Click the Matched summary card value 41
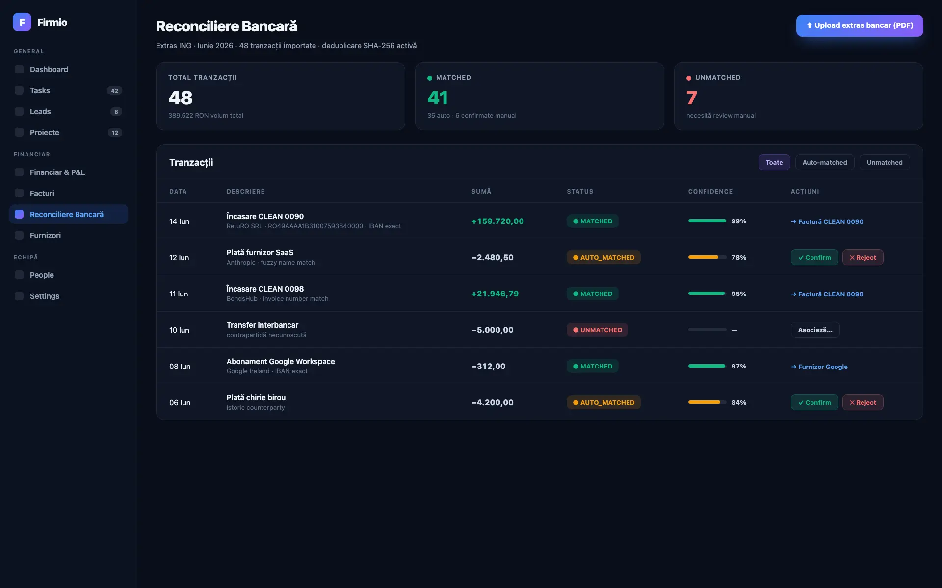Screen dimensions: 942x588 (x=438, y=98)
